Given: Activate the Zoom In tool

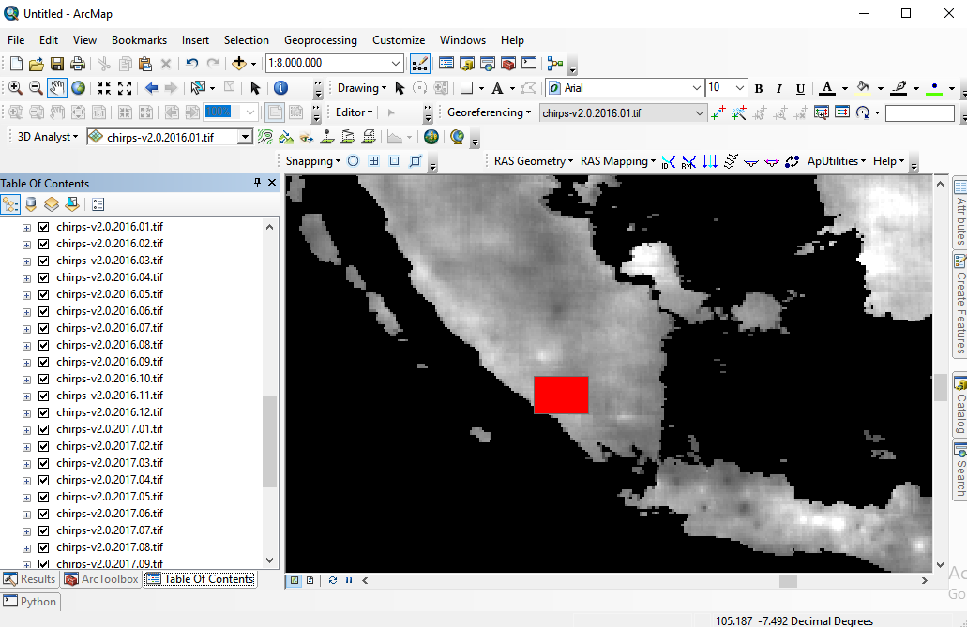Looking at the screenshot, I should [x=16, y=87].
